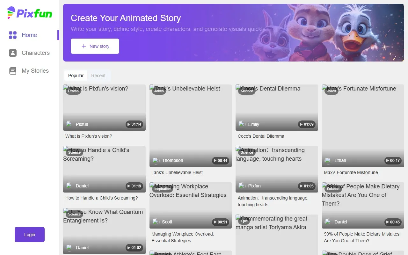The image size is (408, 255).
Task: Switch to the Recent tab
Action: click(98, 76)
